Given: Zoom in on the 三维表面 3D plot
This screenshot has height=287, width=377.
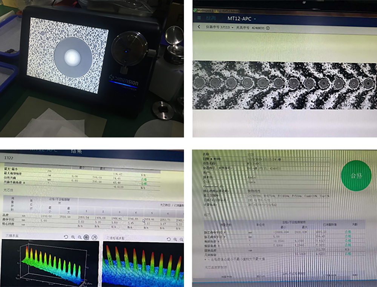Looking at the screenshot, I should coord(73,237).
